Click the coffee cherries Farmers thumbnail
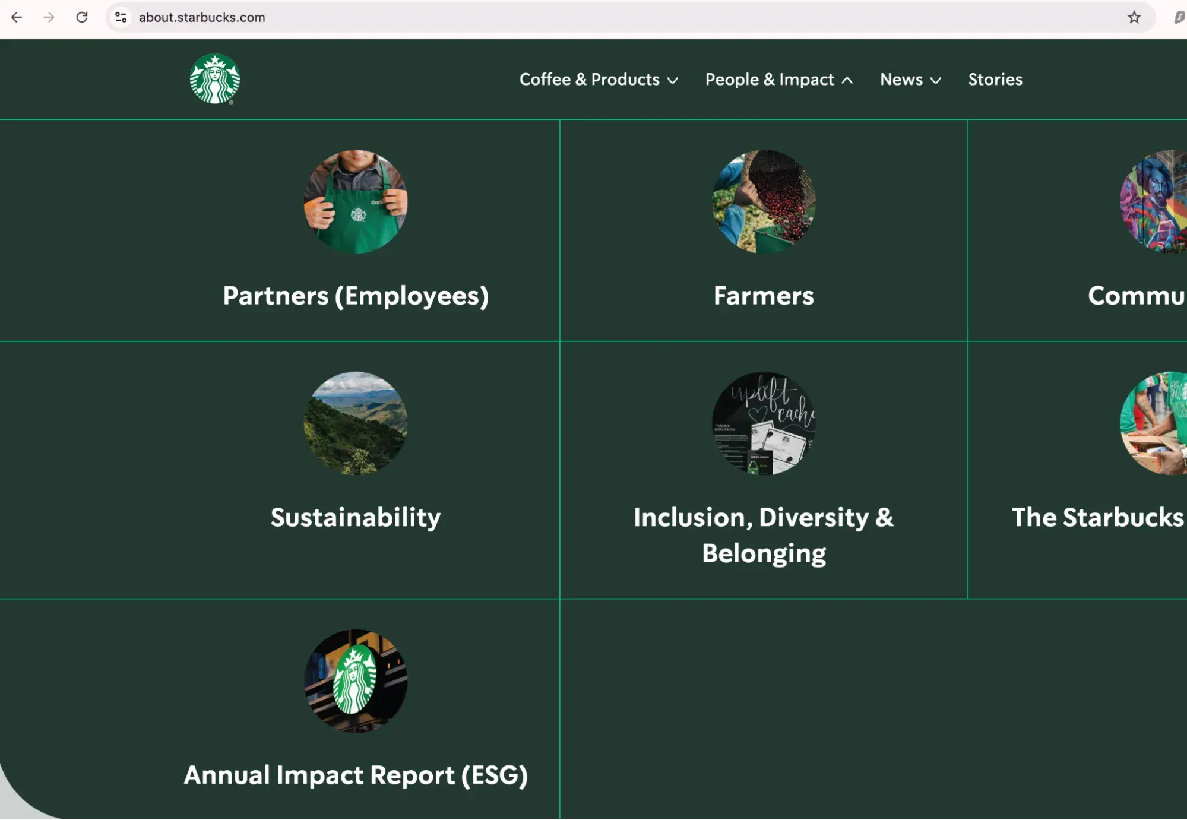The width and height of the screenshot is (1187, 820). (764, 202)
